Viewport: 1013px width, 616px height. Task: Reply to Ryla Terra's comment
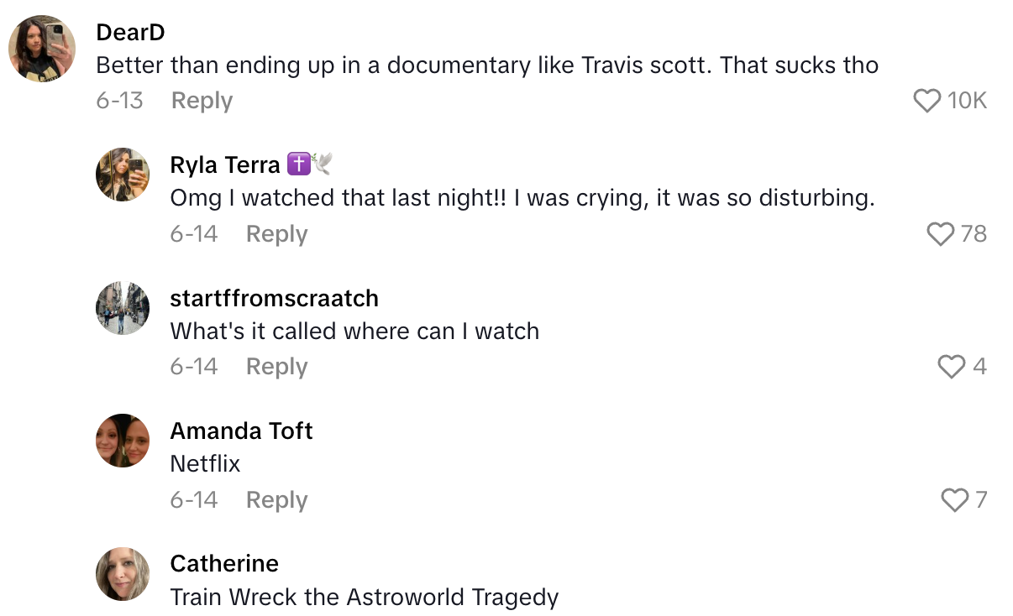[276, 234]
